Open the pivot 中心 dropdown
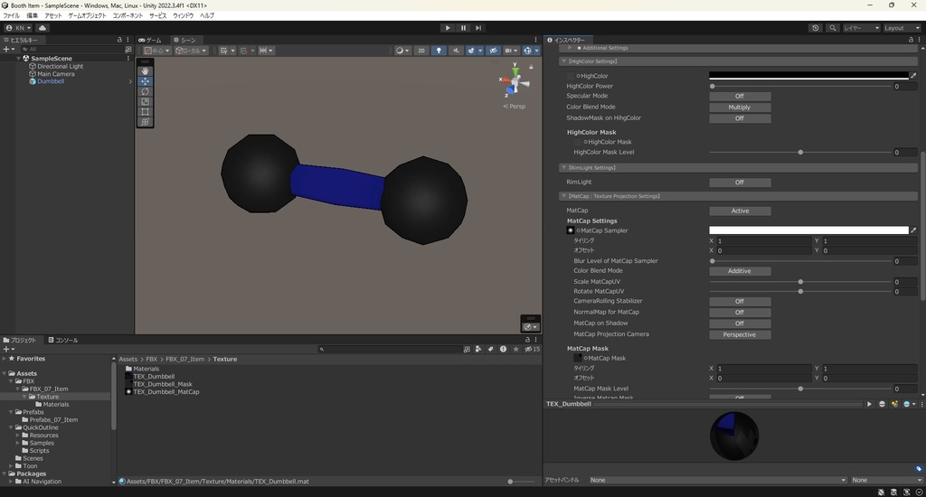926x497 pixels. click(x=157, y=51)
